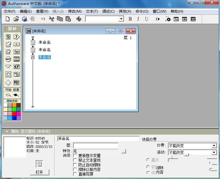Select the Map icon in the palette
Image resolution: width=220 pixels, height=179 pixels.
click(x=16, y=52)
